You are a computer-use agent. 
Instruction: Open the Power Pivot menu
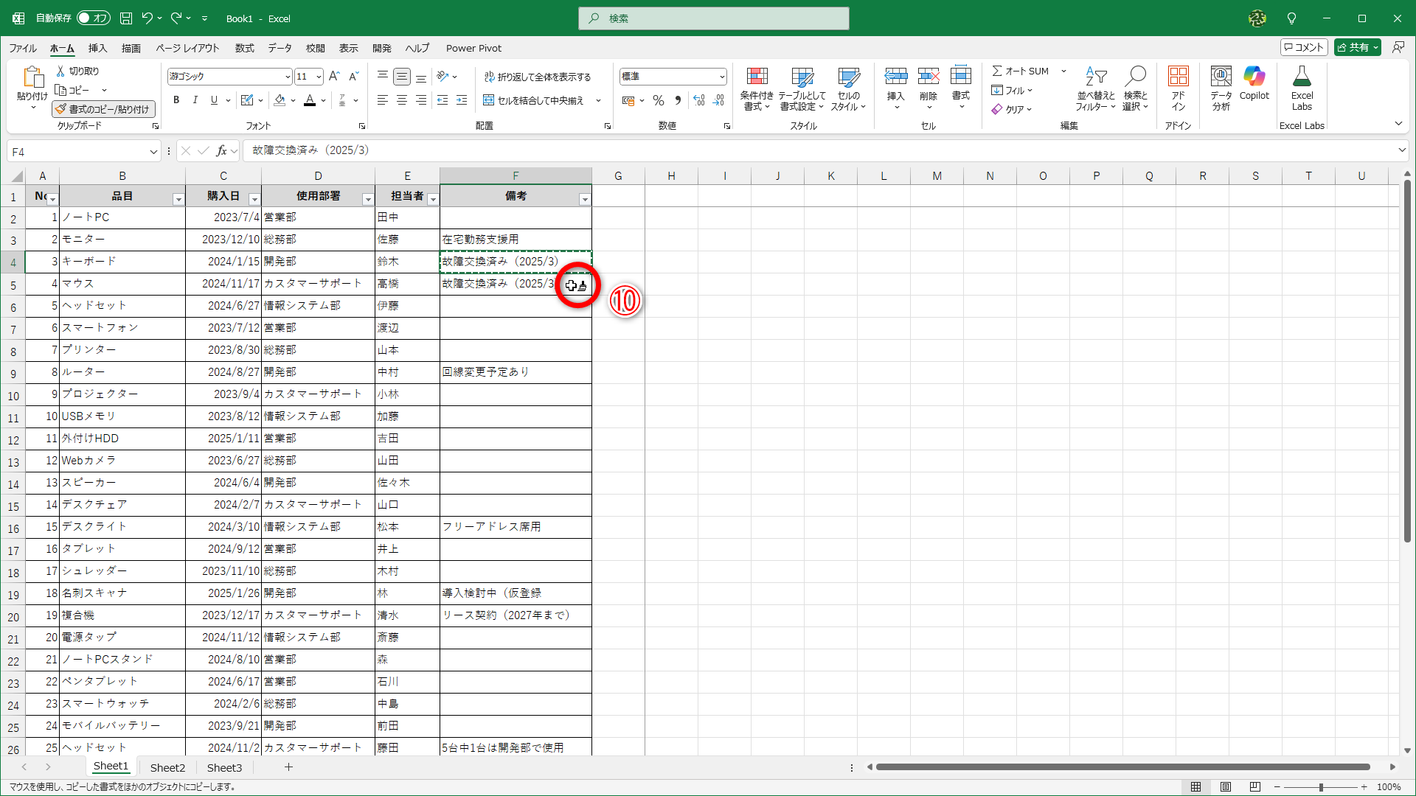click(x=473, y=48)
